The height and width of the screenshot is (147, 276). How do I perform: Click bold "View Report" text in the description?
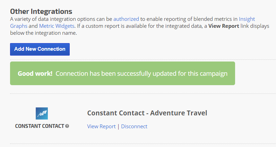pyautogui.click(x=224, y=26)
